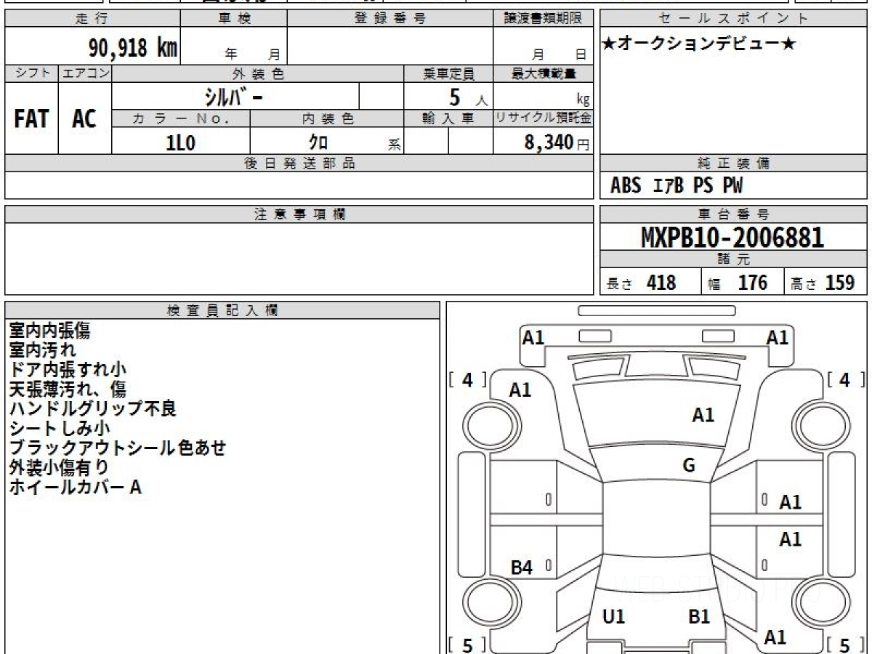Click the 純正装備 header
The width and height of the screenshot is (872, 654).
click(x=734, y=163)
